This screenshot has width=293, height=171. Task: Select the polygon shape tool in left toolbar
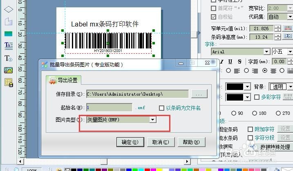click(x=9, y=22)
